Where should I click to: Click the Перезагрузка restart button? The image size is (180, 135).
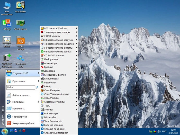pos(19,116)
